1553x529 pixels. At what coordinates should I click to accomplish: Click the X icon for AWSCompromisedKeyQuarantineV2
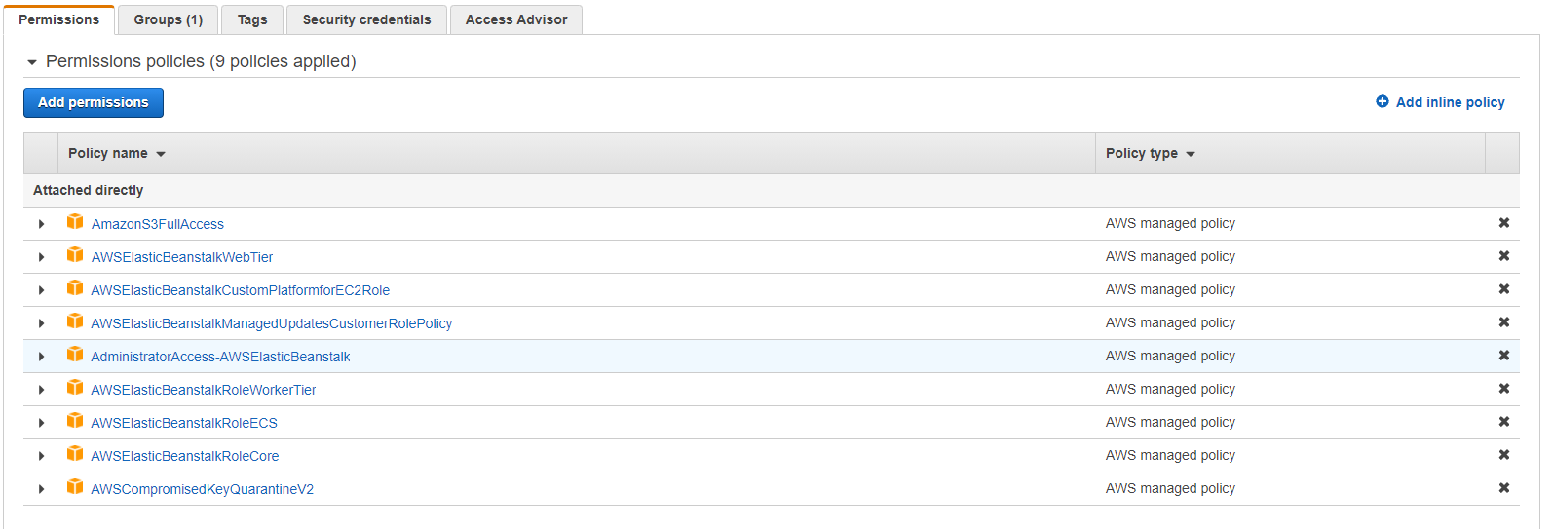[1504, 488]
